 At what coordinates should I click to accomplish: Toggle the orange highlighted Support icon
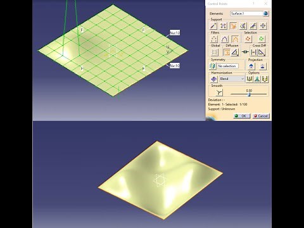click(233, 26)
